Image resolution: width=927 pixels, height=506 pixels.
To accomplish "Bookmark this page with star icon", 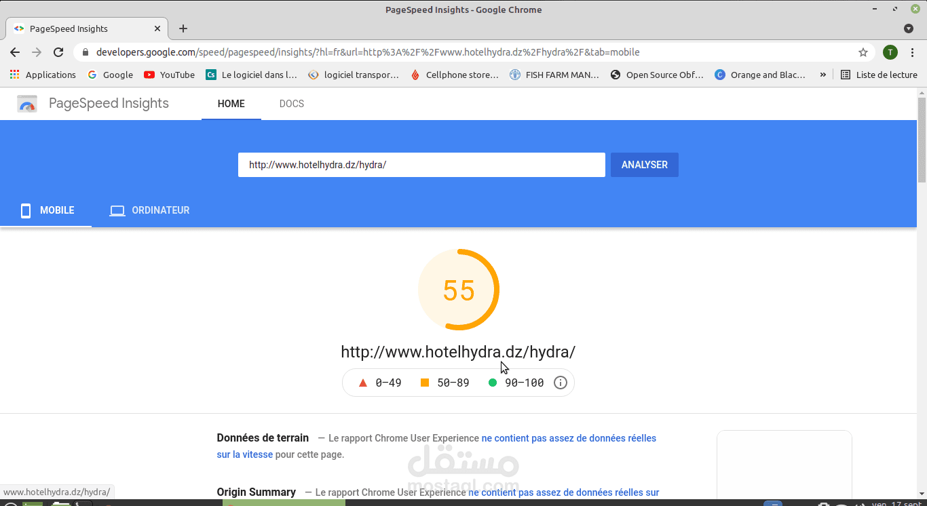I will pos(863,52).
